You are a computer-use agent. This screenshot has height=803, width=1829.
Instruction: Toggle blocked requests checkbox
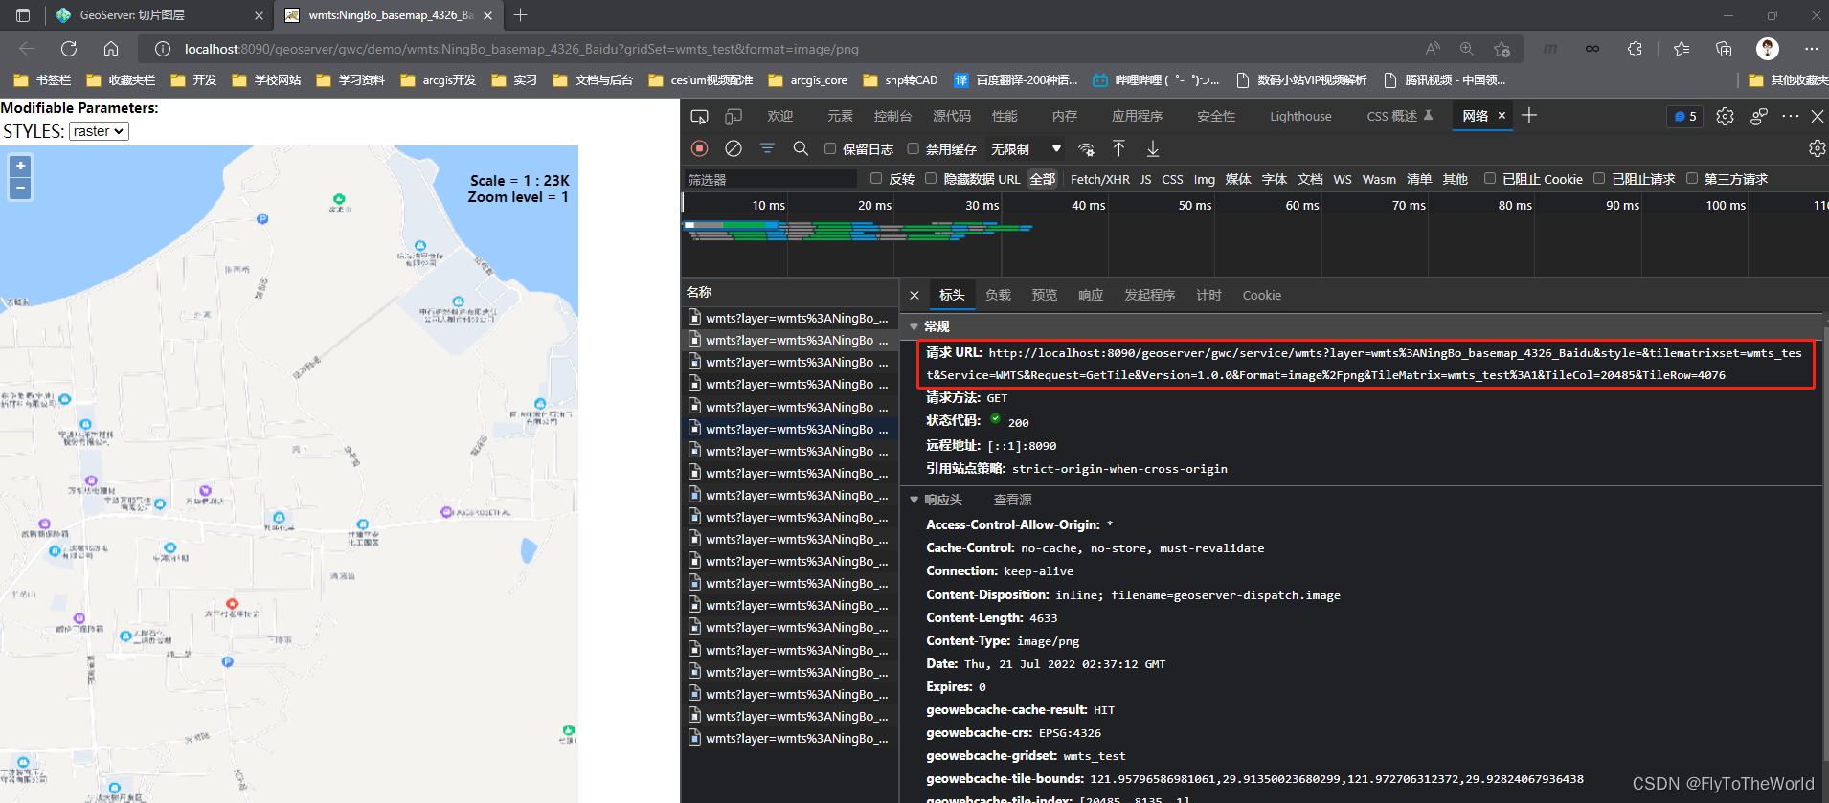1598,178
